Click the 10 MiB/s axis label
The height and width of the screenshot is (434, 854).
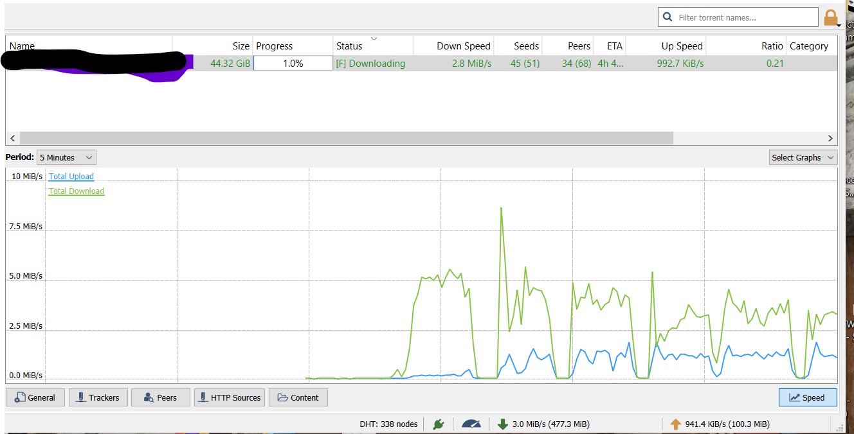(x=27, y=176)
